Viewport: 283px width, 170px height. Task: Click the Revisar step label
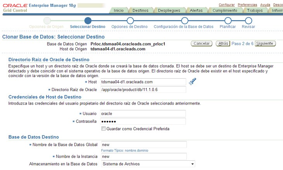(x=248, y=27)
